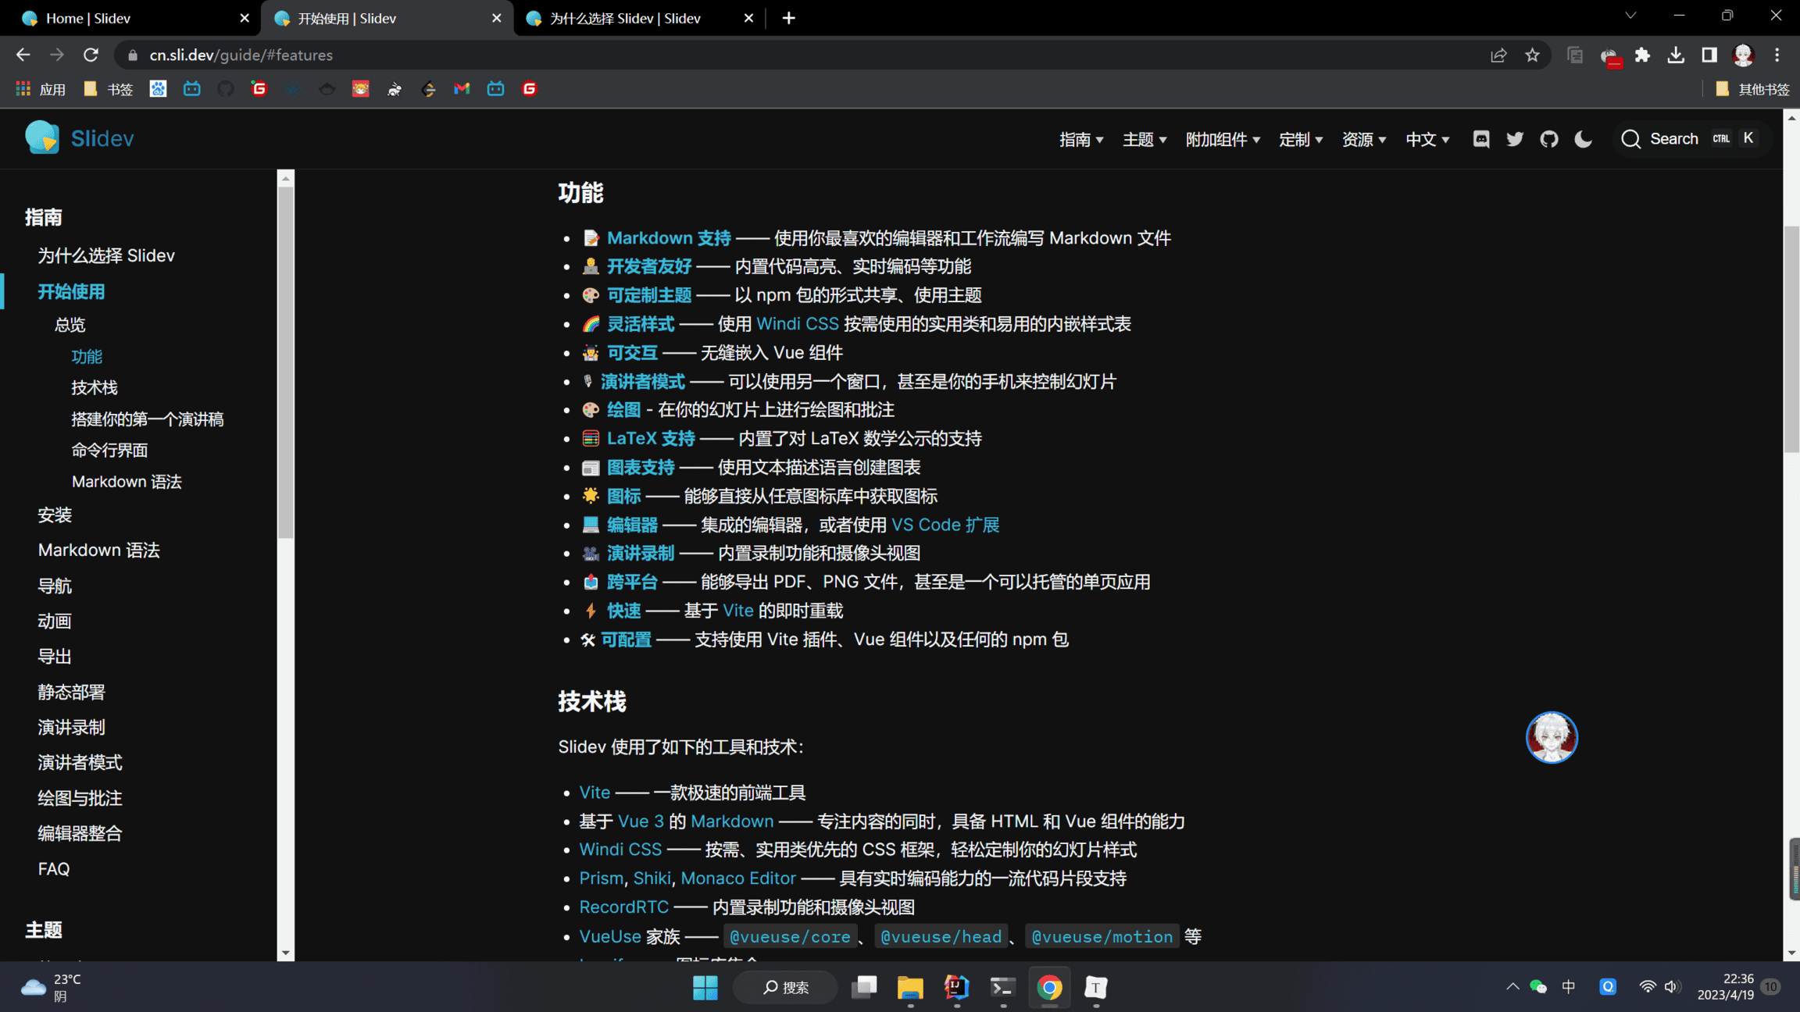Open the VS Code 扩展 link
The width and height of the screenshot is (1800, 1012).
[x=945, y=525]
